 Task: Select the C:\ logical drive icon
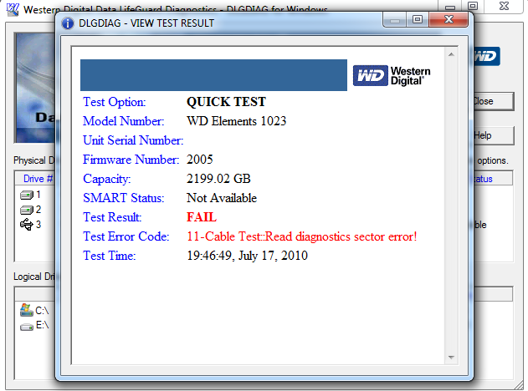point(27,310)
